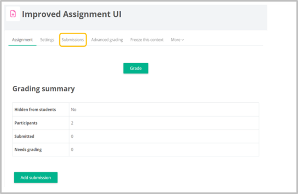The height and width of the screenshot is (194, 298).
Task: Switch to the Settings tab
Action: pyautogui.click(x=47, y=40)
